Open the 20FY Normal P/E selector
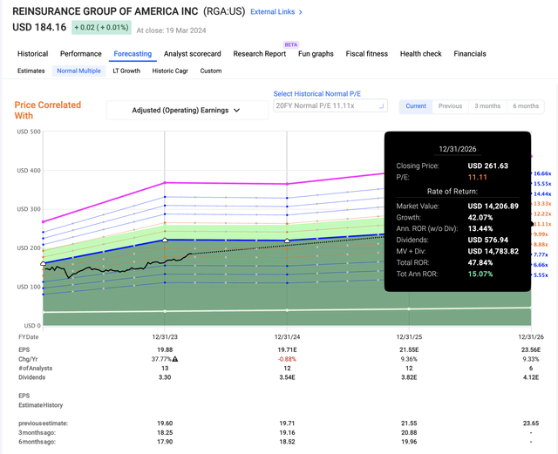 (x=330, y=105)
